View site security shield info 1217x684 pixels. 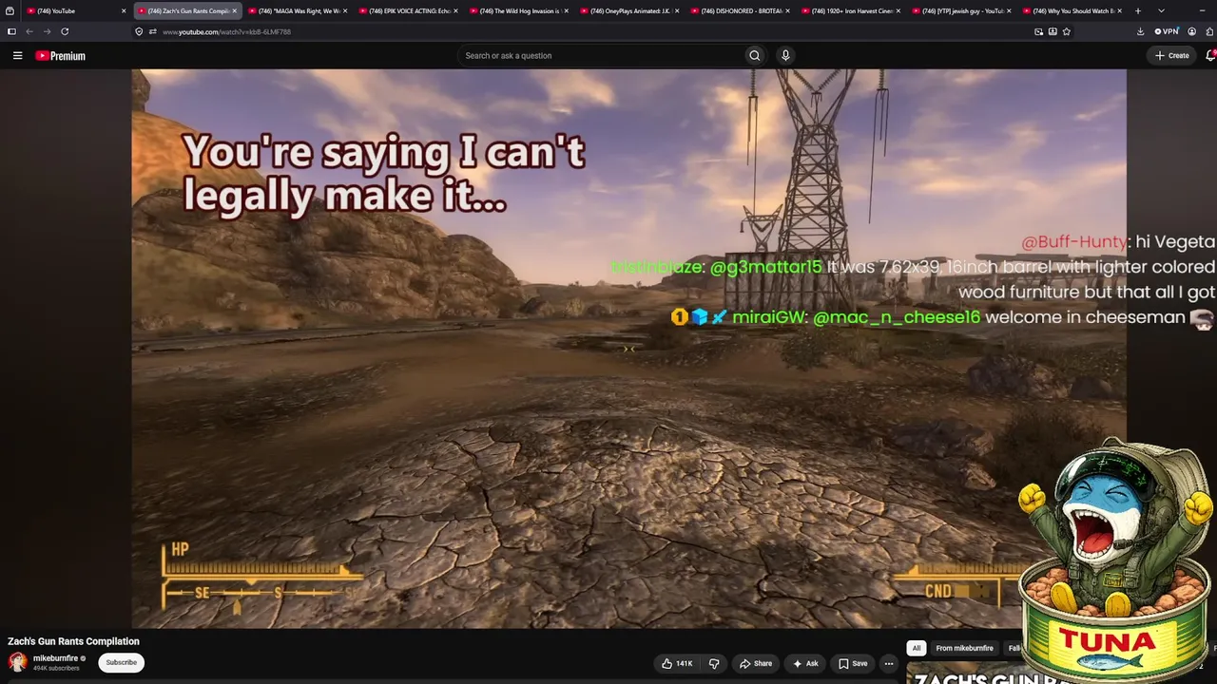(x=139, y=31)
